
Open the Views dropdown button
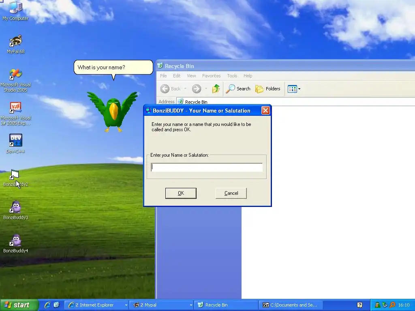coord(294,89)
